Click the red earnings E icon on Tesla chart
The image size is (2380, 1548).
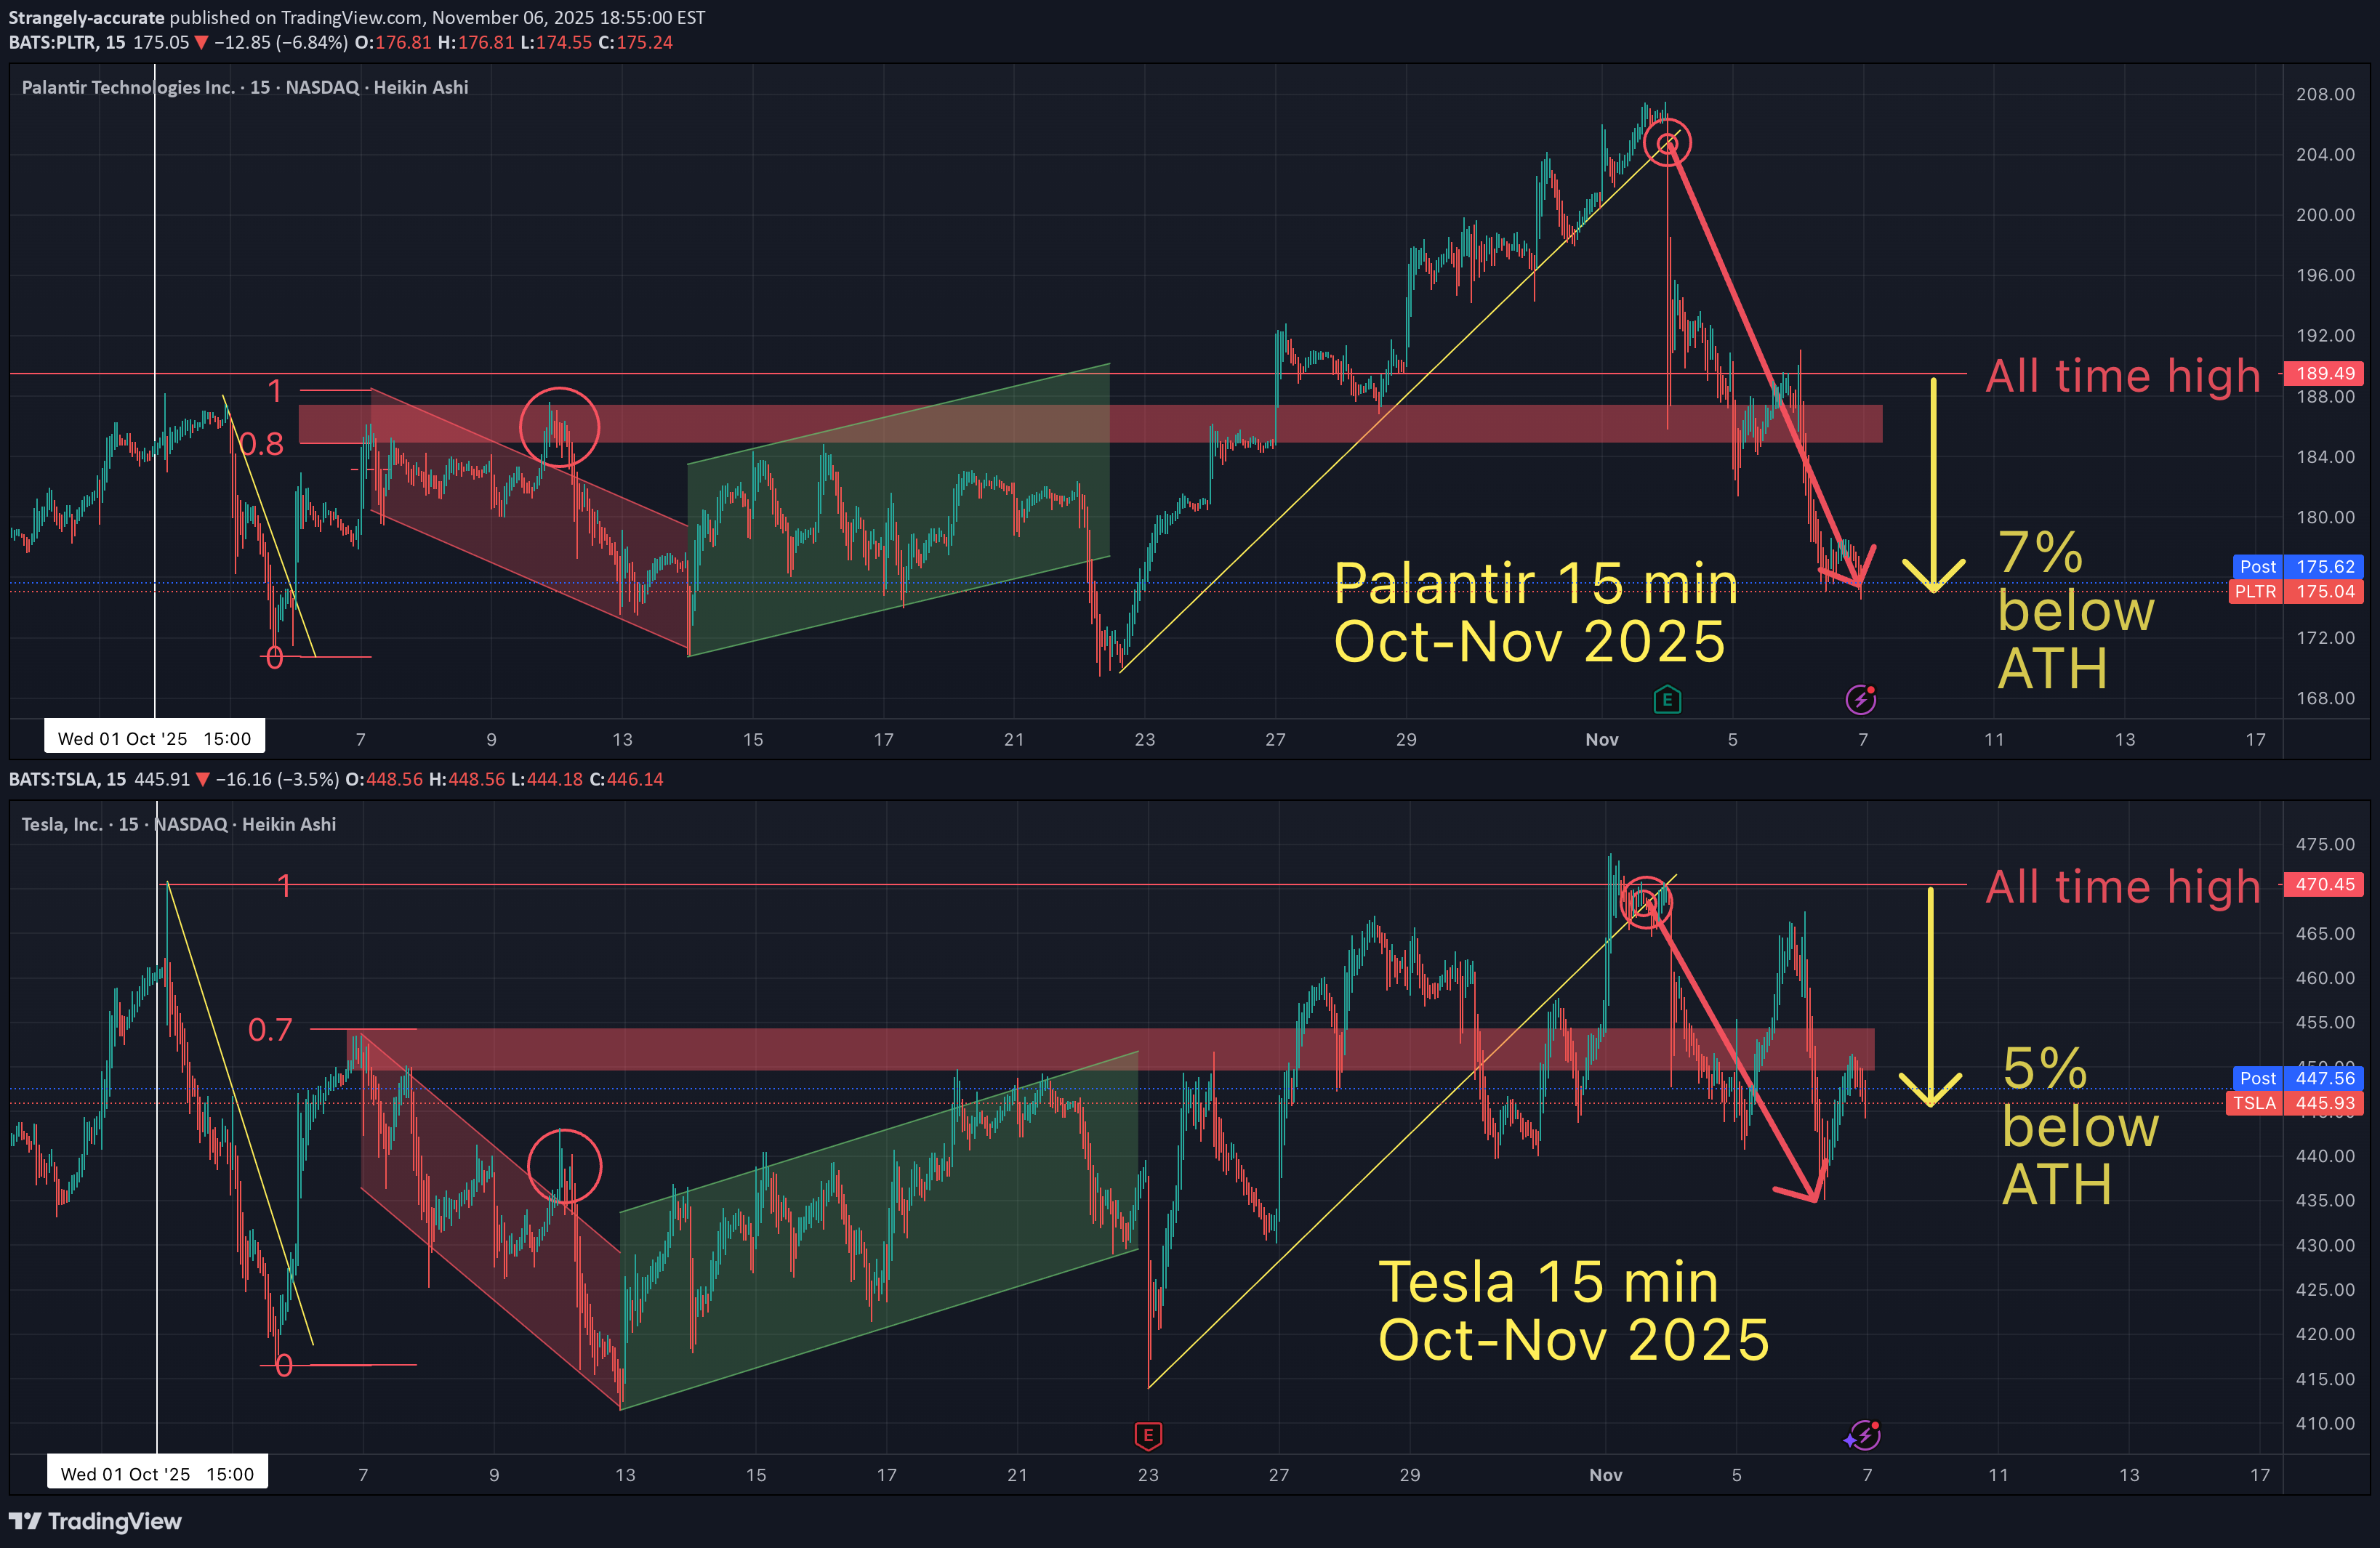pyautogui.click(x=1148, y=1436)
